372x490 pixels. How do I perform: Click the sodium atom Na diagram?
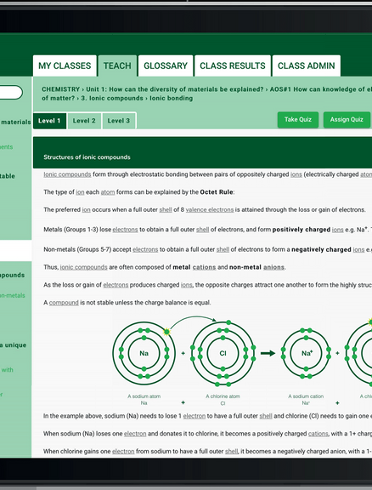(x=144, y=353)
